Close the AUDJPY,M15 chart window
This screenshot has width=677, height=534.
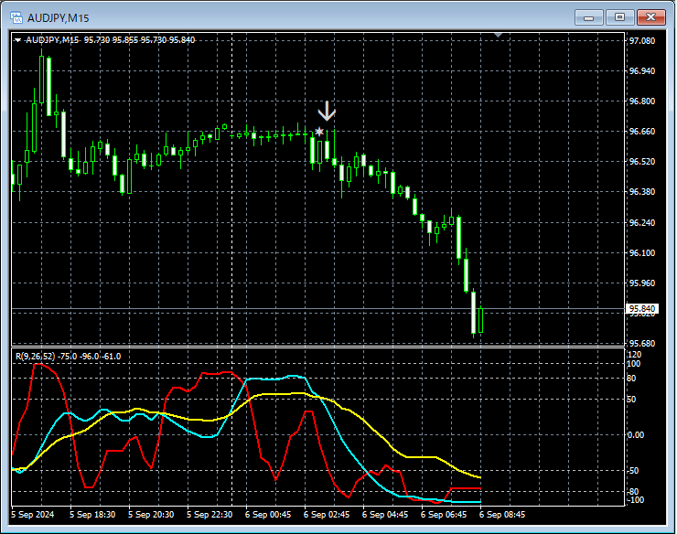[x=650, y=16]
